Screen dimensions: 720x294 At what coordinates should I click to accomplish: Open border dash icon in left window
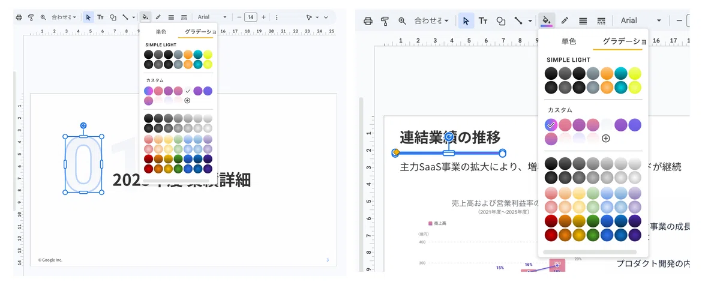(184, 17)
